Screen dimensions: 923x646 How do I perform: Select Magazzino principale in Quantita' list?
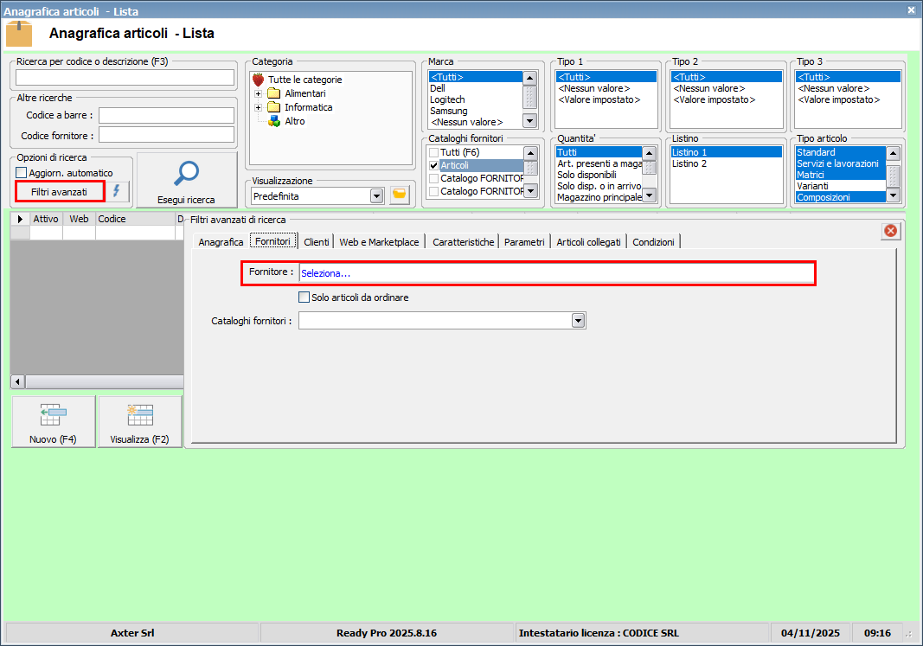599,197
